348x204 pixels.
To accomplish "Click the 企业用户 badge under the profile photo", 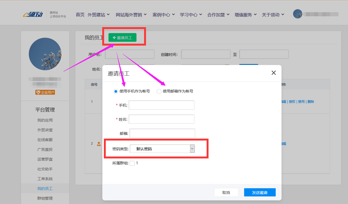I will coord(45,92).
